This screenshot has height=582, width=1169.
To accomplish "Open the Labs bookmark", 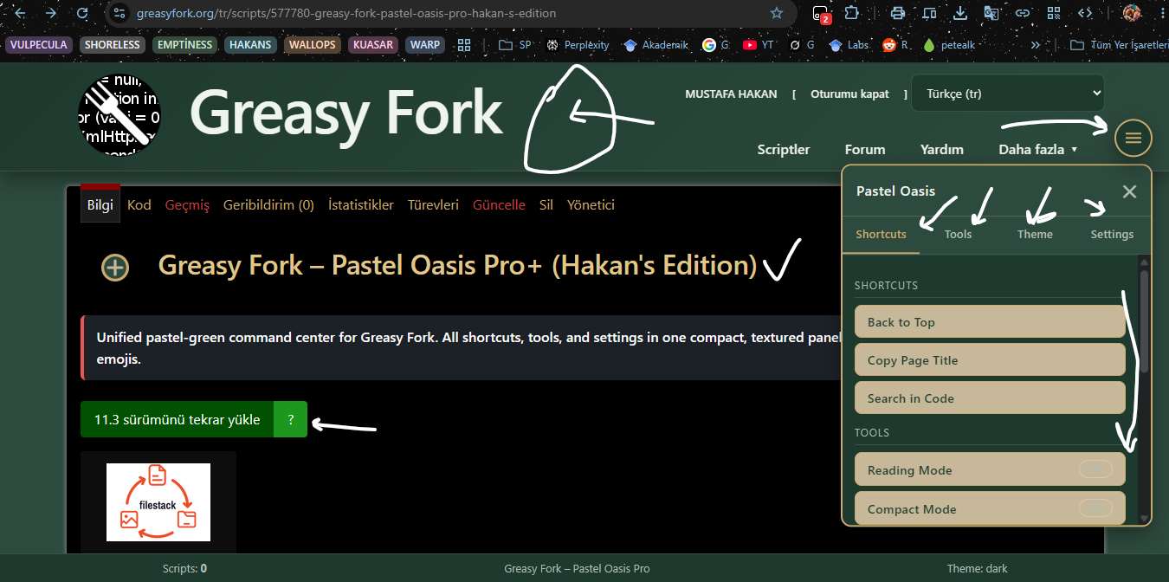I will [x=849, y=45].
